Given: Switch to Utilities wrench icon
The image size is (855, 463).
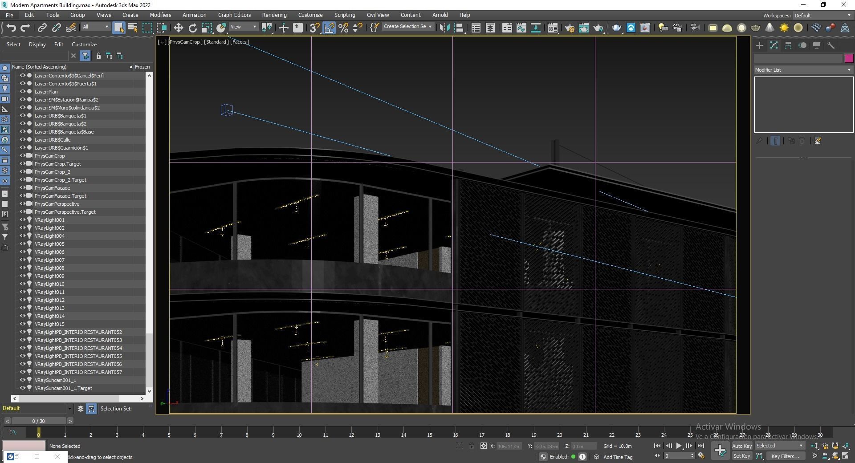Looking at the screenshot, I should (x=831, y=45).
